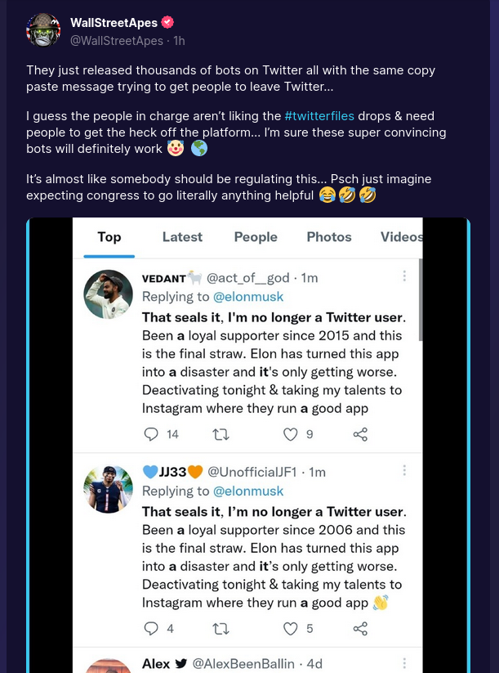The height and width of the screenshot is (673, 499).
Task: Retweet JJ33's tweet
Action: coord(221,629)
